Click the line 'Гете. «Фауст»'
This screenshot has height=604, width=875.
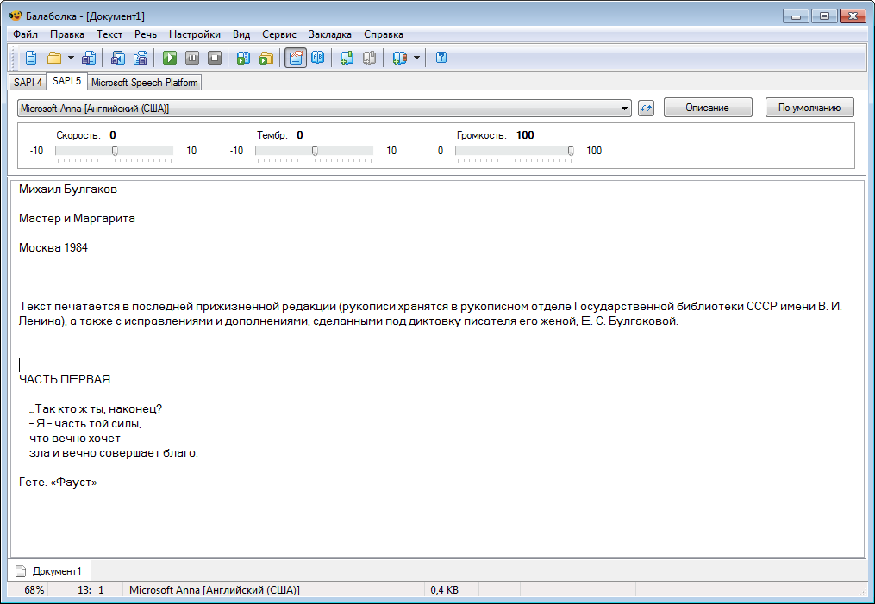point(58,482)
